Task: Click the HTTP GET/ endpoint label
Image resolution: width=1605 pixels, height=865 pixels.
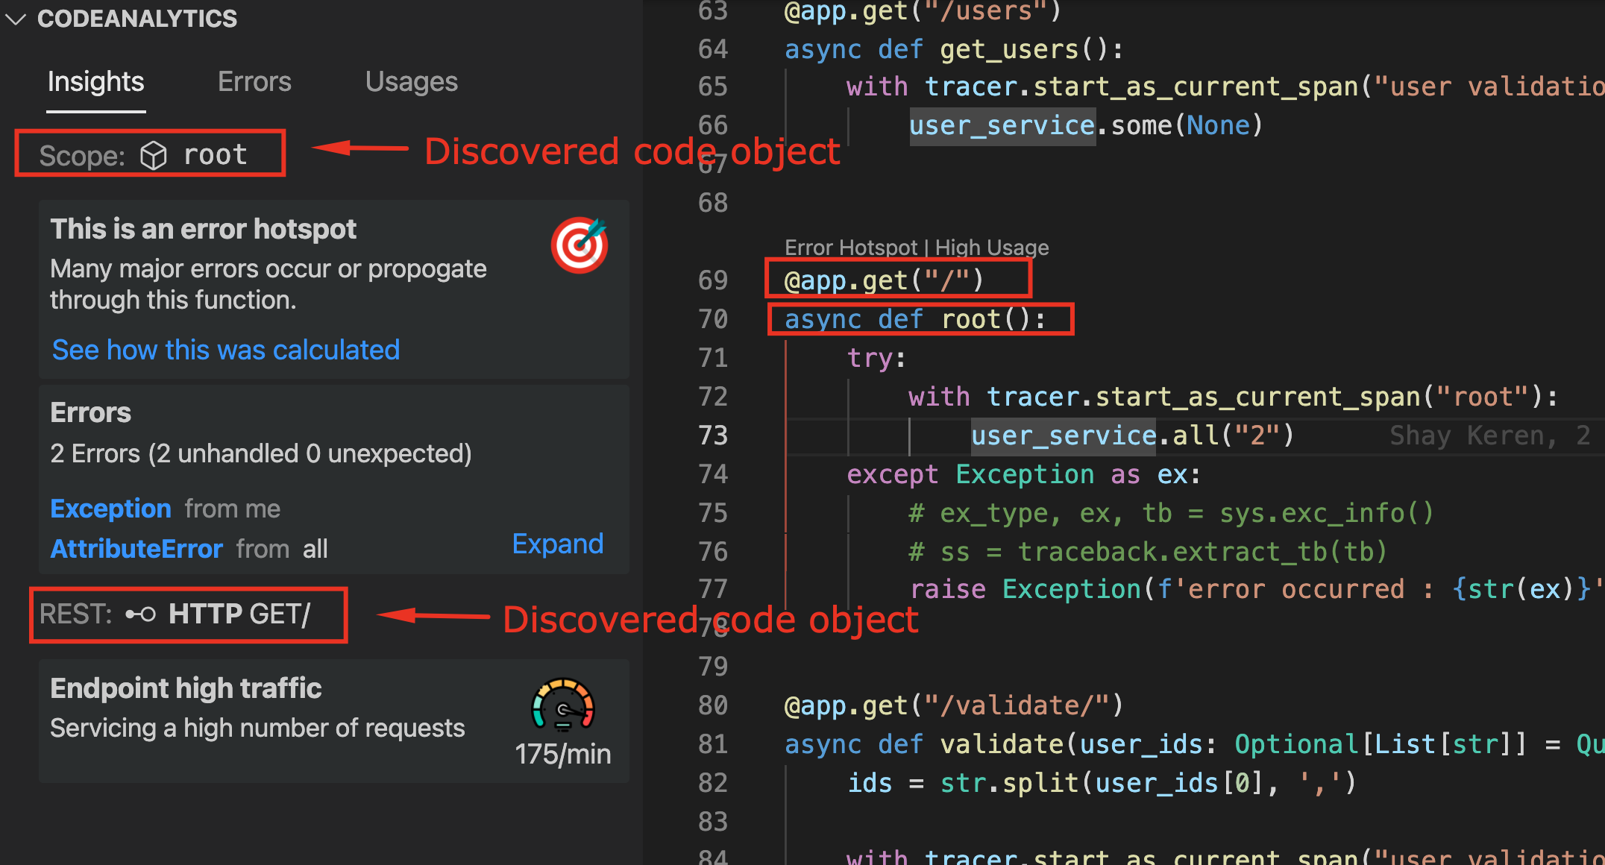Action: click(x=239, y=614)
